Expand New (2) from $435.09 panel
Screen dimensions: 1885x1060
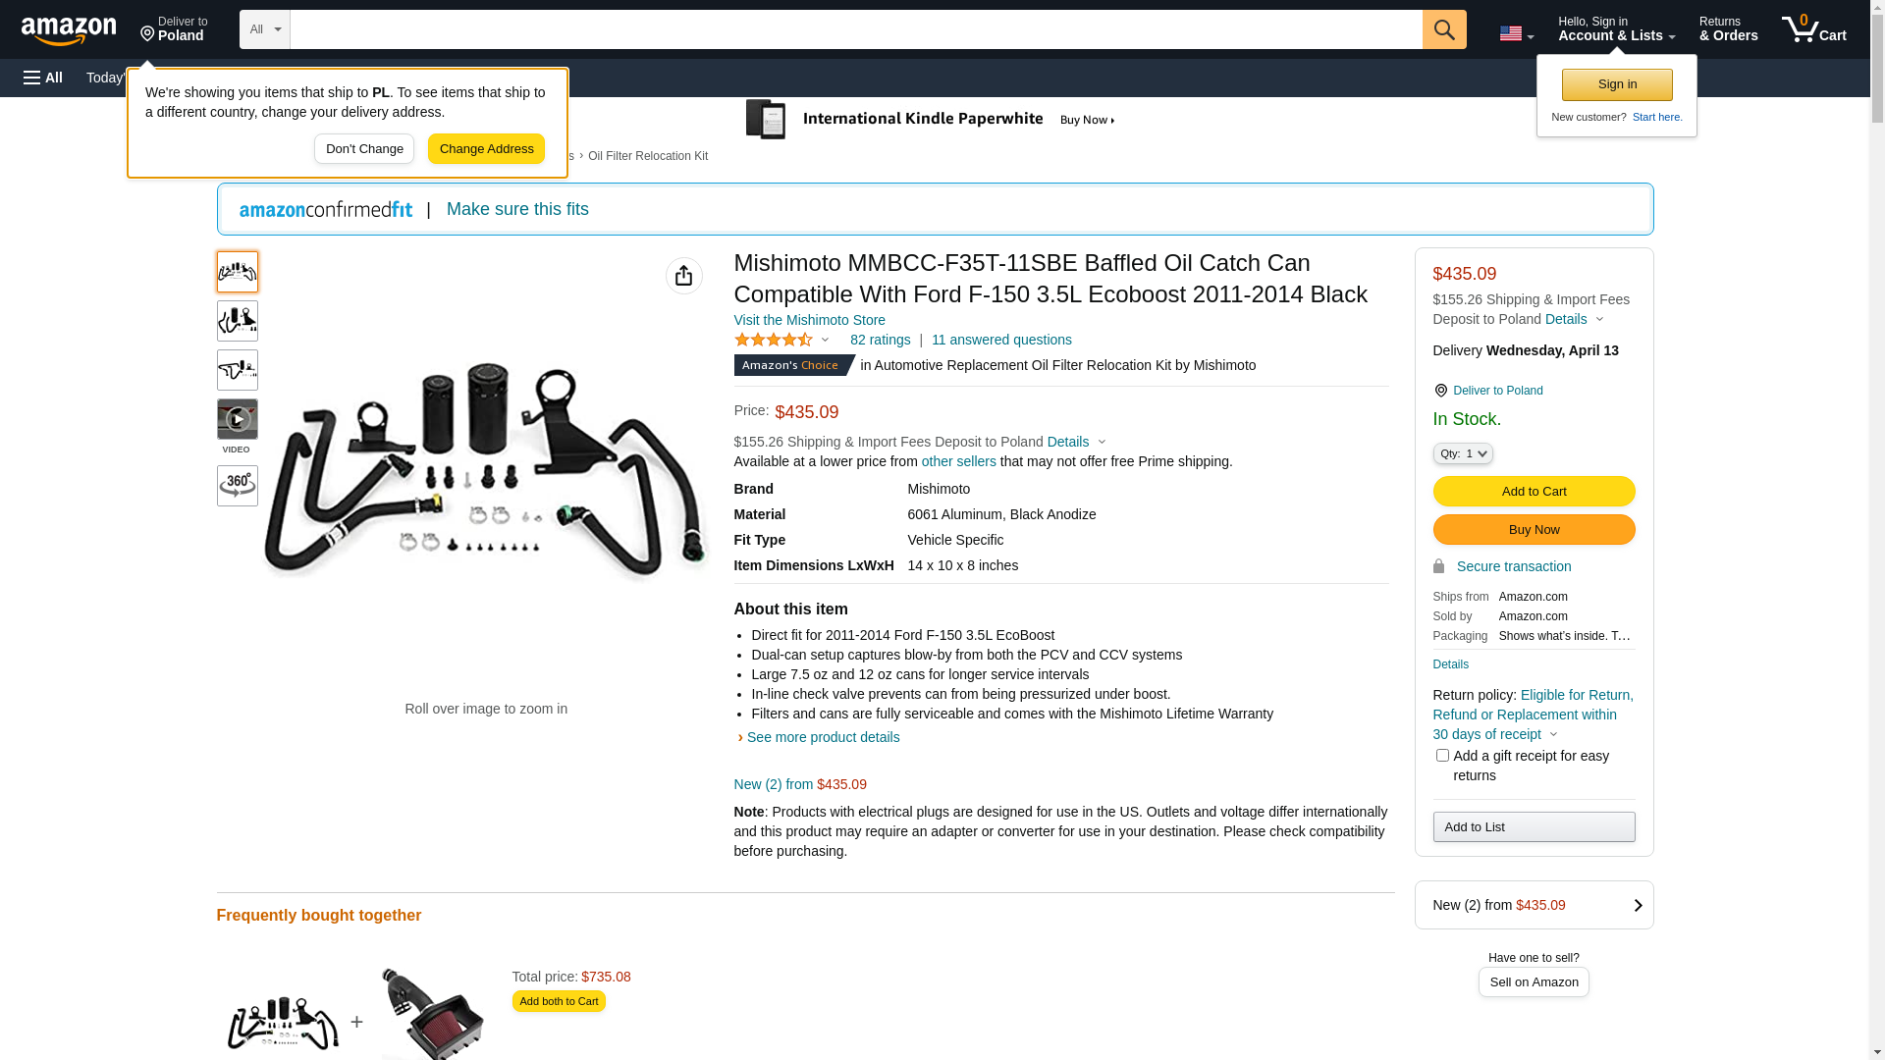pos(1534,905)
